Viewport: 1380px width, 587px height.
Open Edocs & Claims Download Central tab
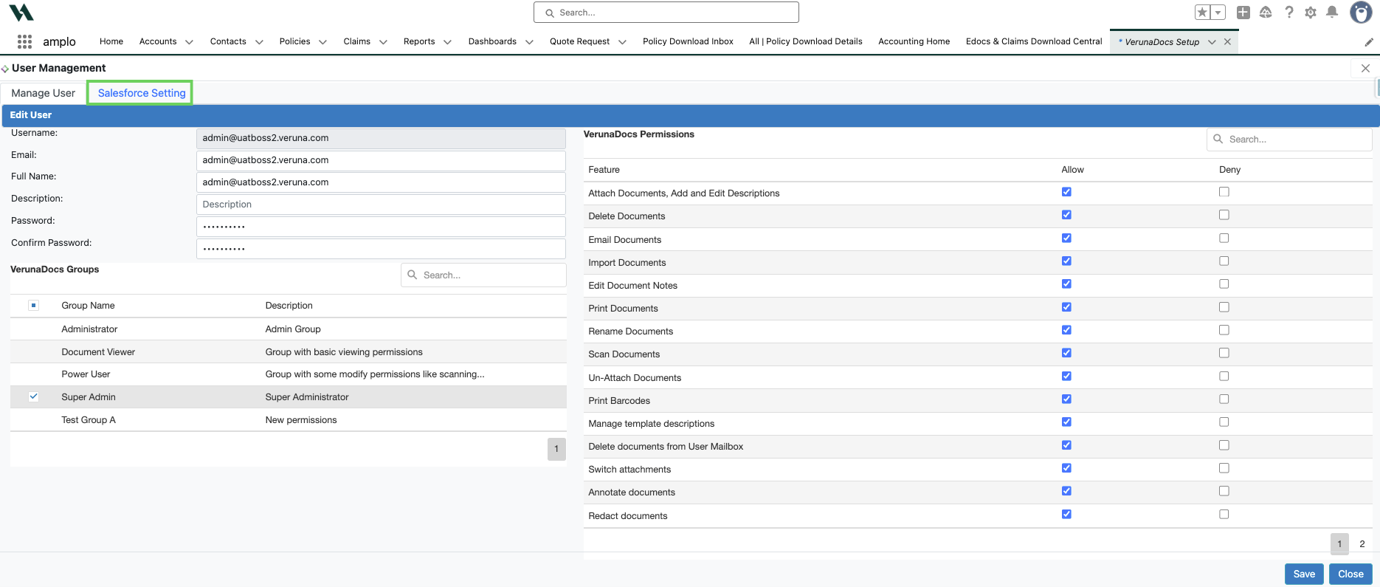(x=1034, y=41)
